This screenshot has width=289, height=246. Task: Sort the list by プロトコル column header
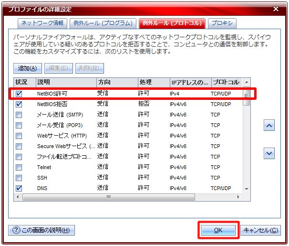click(226, 83)
